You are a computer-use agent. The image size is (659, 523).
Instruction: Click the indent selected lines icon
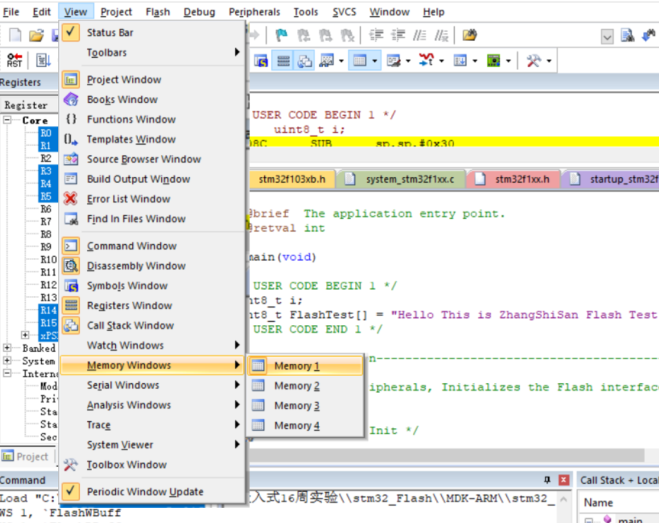pyautogui.click(x=376, y=35)
